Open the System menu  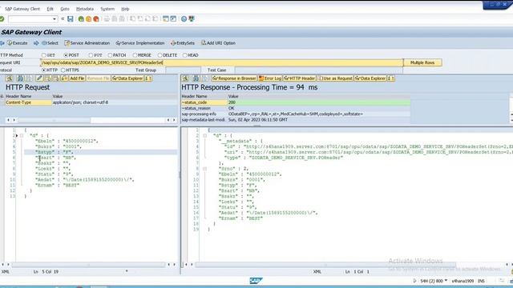tap(107, 9)
